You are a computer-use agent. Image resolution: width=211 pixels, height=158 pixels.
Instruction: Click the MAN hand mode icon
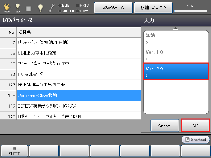pos(7,8)
